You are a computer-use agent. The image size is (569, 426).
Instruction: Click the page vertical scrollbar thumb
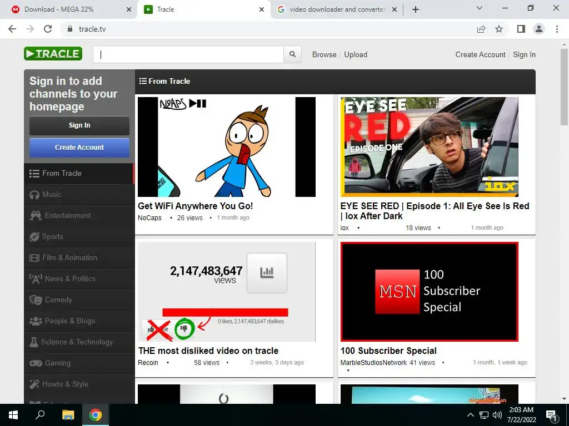(x=564, y=87)
